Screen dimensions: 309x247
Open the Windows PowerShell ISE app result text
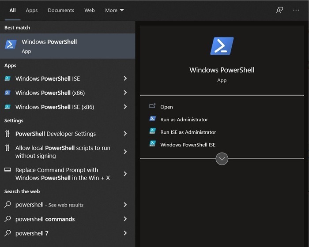pyautogui.click(x=48, y=79)
